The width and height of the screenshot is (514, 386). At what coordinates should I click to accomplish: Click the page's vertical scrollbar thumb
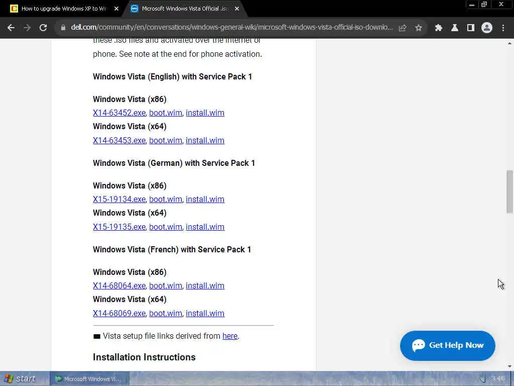509,191
